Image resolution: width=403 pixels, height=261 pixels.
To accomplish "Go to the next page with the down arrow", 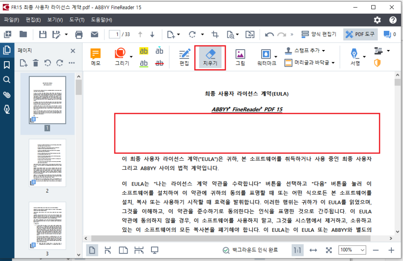I will pos(152,34).
